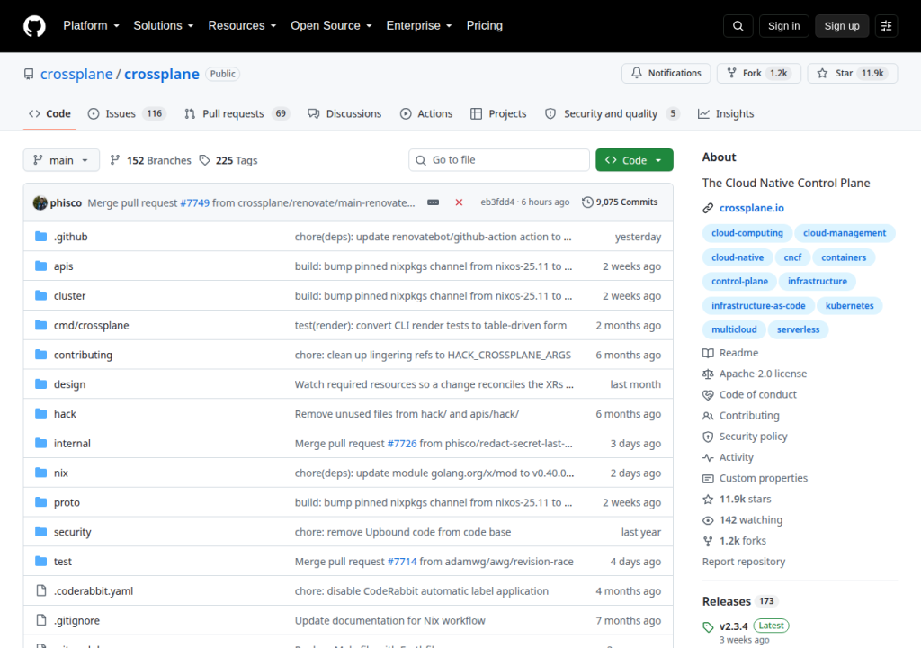Open commit eb3fdd4
This screenshot has height=648, width=921.
[496, 202]
